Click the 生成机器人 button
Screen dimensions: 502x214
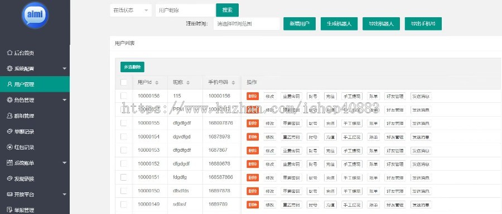point(339,23)
